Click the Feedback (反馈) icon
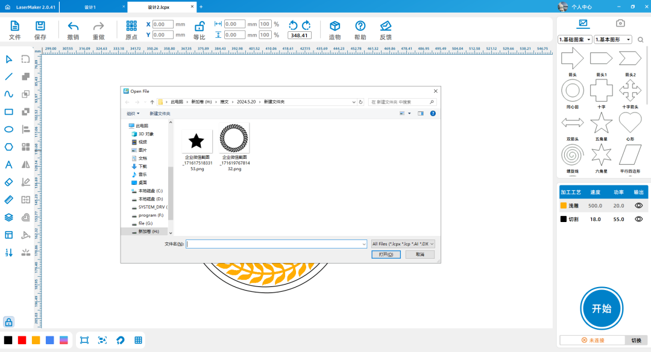651x352 pixels. pos(386,26)
